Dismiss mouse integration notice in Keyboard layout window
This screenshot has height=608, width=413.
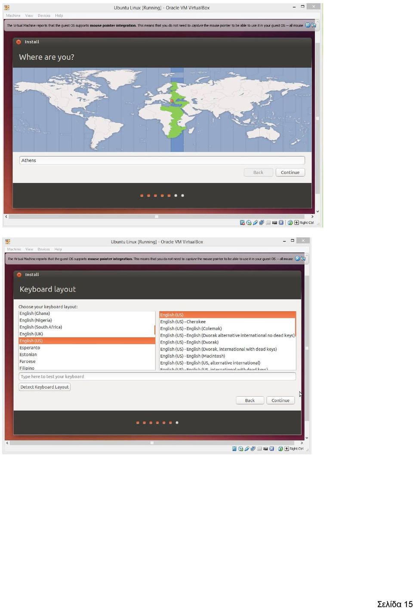(x=297, y=259)
